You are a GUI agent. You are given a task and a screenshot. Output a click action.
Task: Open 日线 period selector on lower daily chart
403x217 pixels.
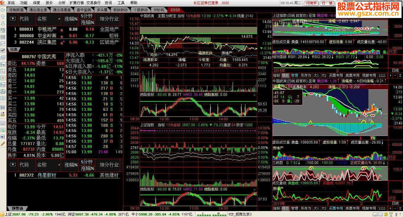coord(395,203)
